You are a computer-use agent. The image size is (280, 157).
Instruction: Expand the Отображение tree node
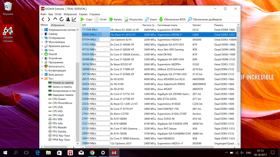click(42, 38)
